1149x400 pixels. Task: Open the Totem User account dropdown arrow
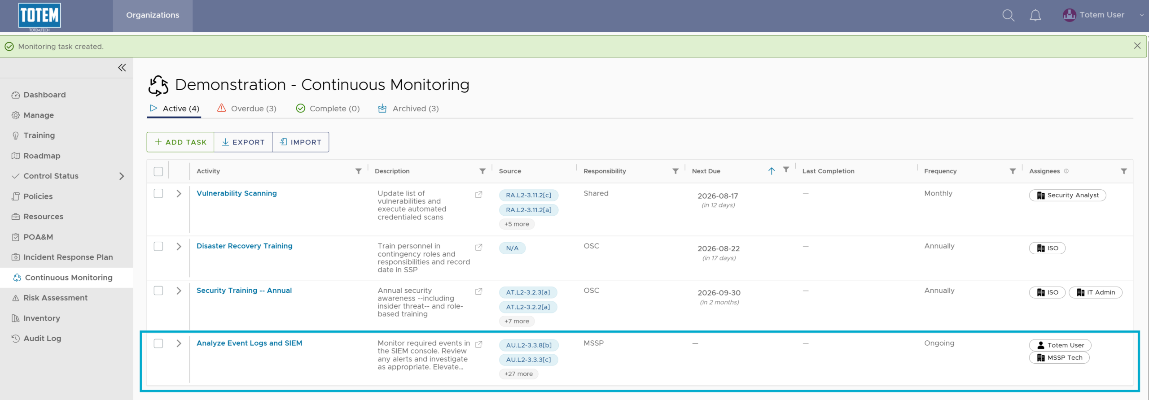click(1142, 15)
